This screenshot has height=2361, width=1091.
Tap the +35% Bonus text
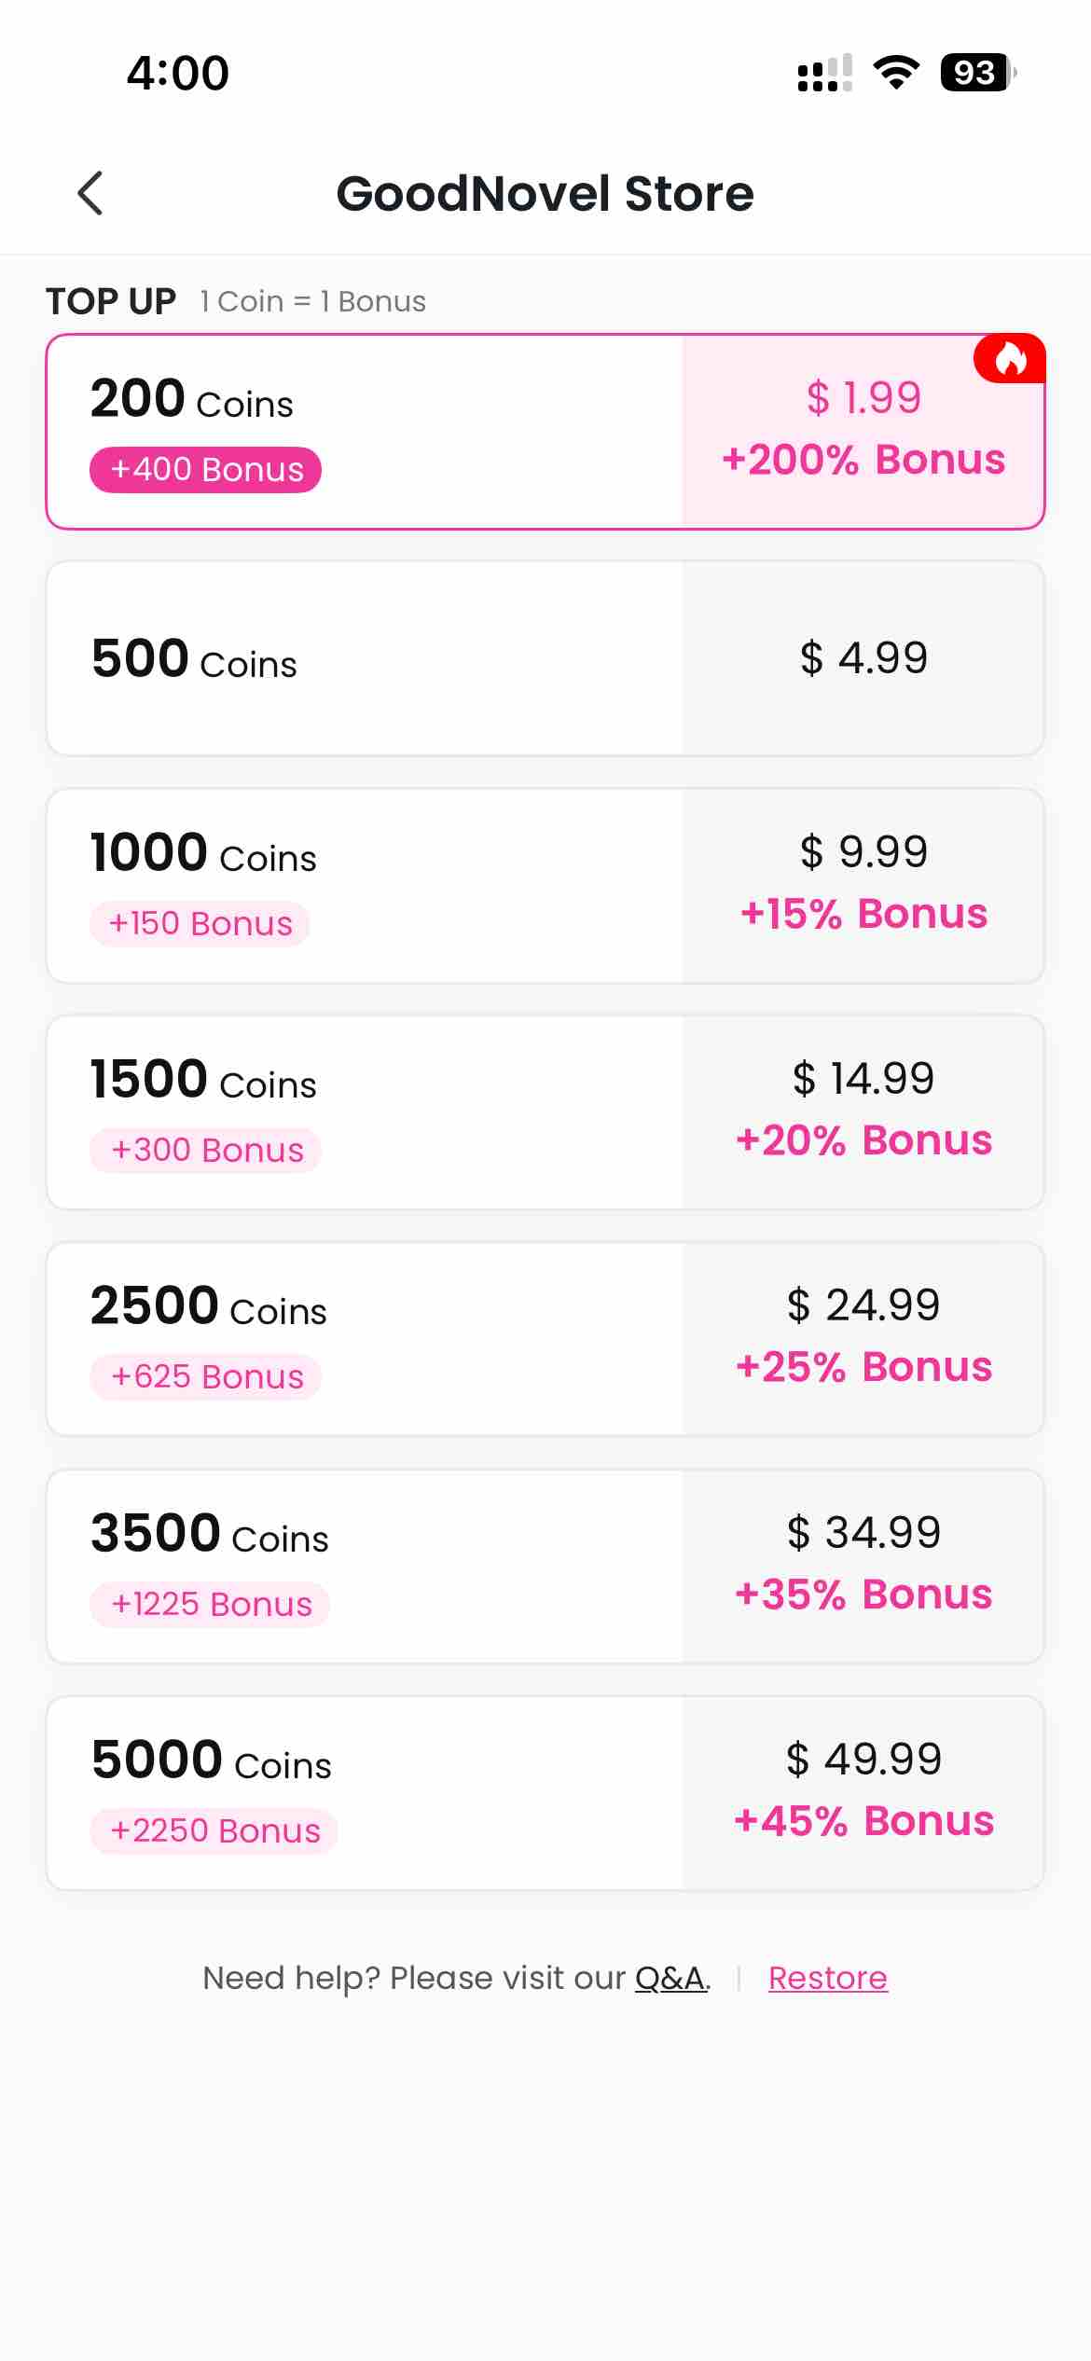pyautogui.click(x=863, y=1595)
